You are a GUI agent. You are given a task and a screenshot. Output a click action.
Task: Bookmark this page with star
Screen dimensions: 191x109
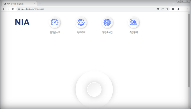pos(167,9)
